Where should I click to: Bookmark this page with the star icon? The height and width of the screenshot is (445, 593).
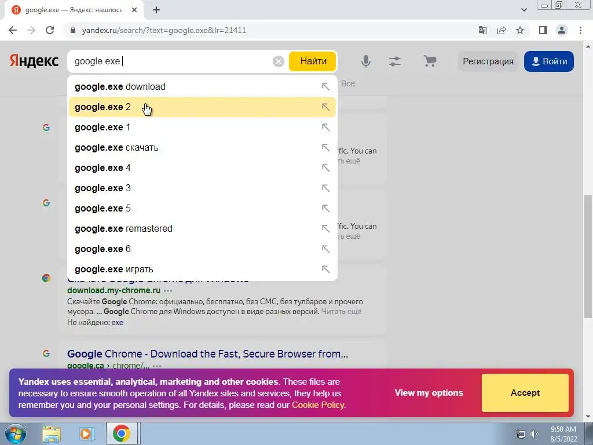(x=520, y=30)
